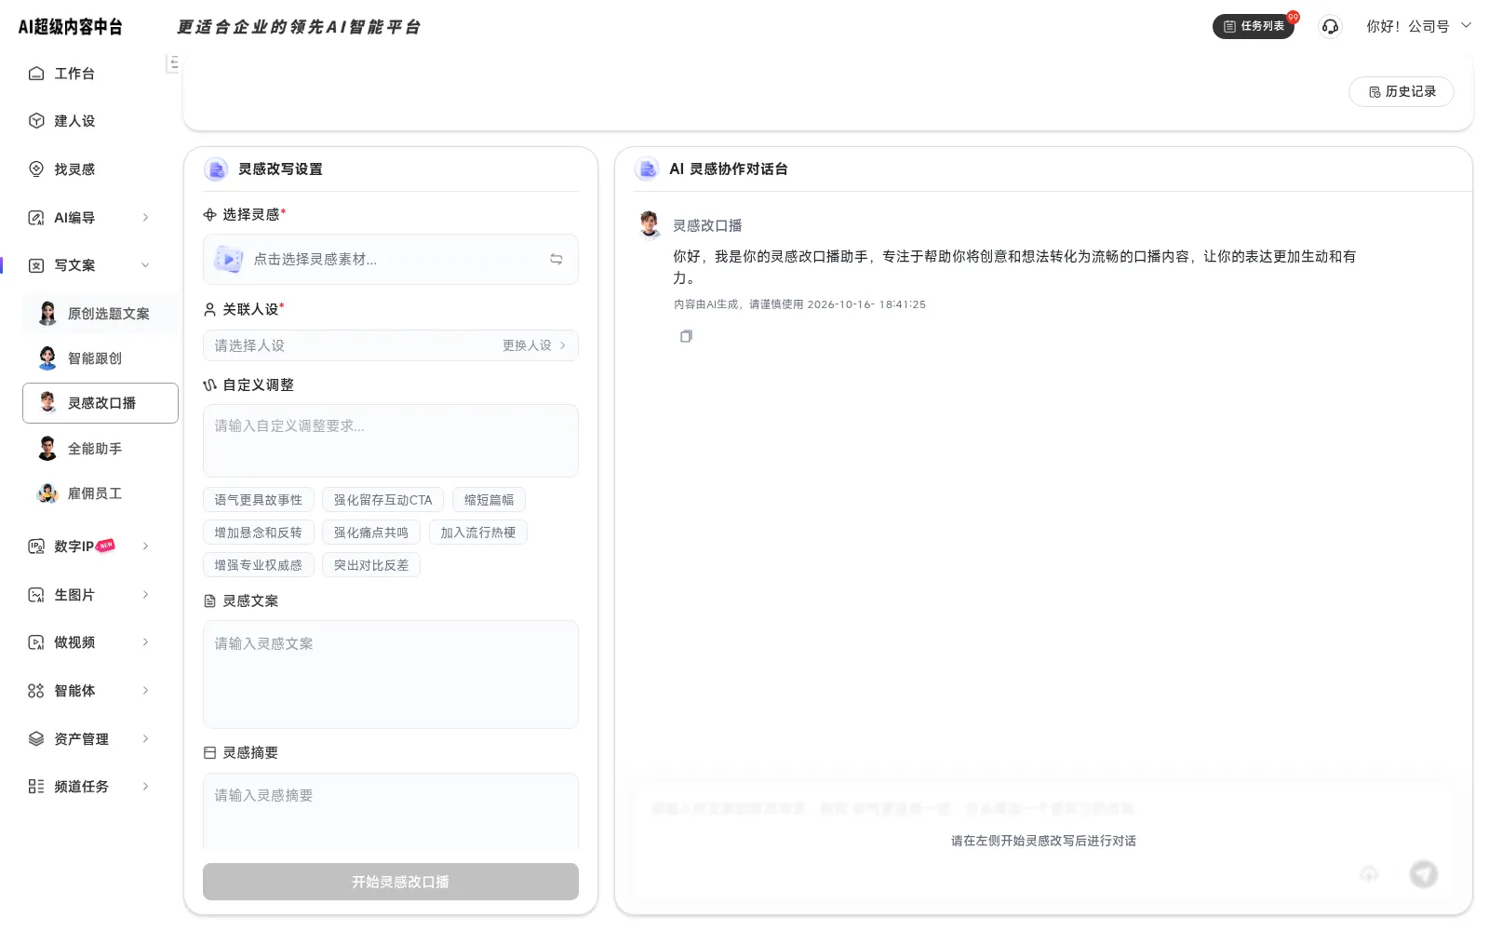Select 智能跟创 submenu item
The height and width of the screenshot is (931, 1489).
tap(101, 358)
